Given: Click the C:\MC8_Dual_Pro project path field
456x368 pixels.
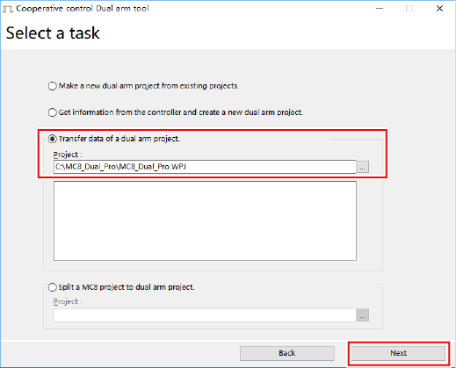Looking at the screenshot, I should point(205,167).
